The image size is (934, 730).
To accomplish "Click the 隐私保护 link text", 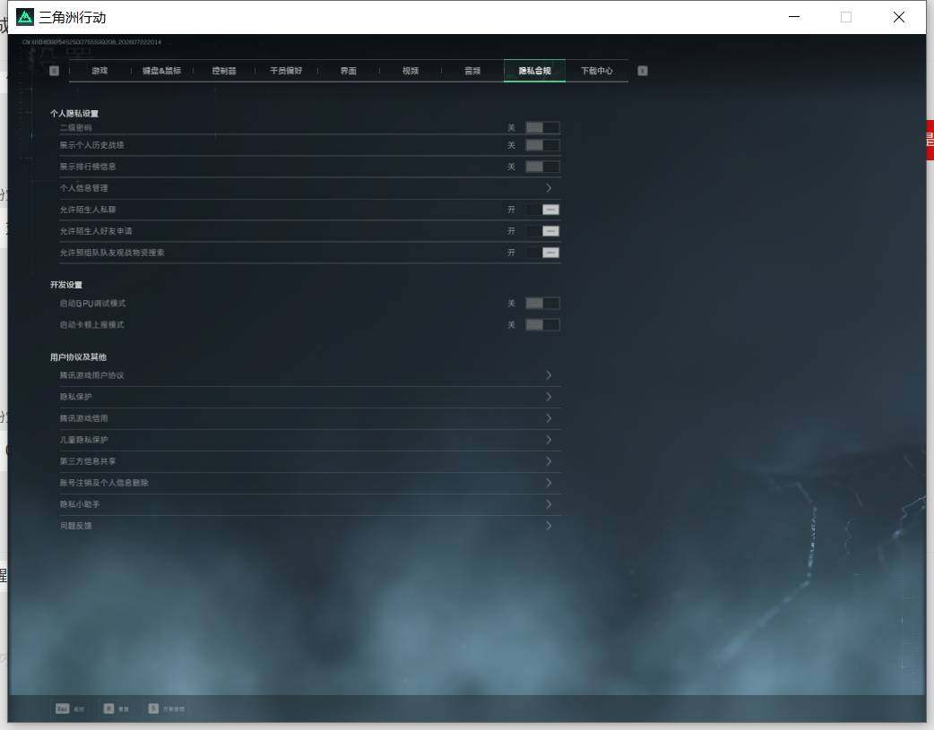I will click(x=75, y=397).
